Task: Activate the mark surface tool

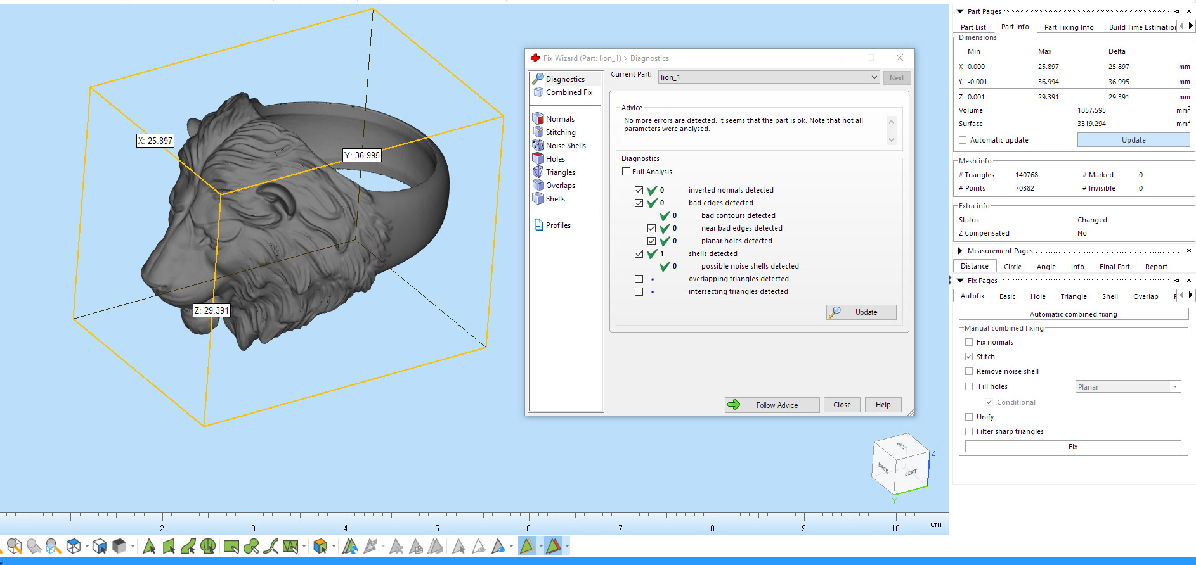Action: [x=188, y=546]
